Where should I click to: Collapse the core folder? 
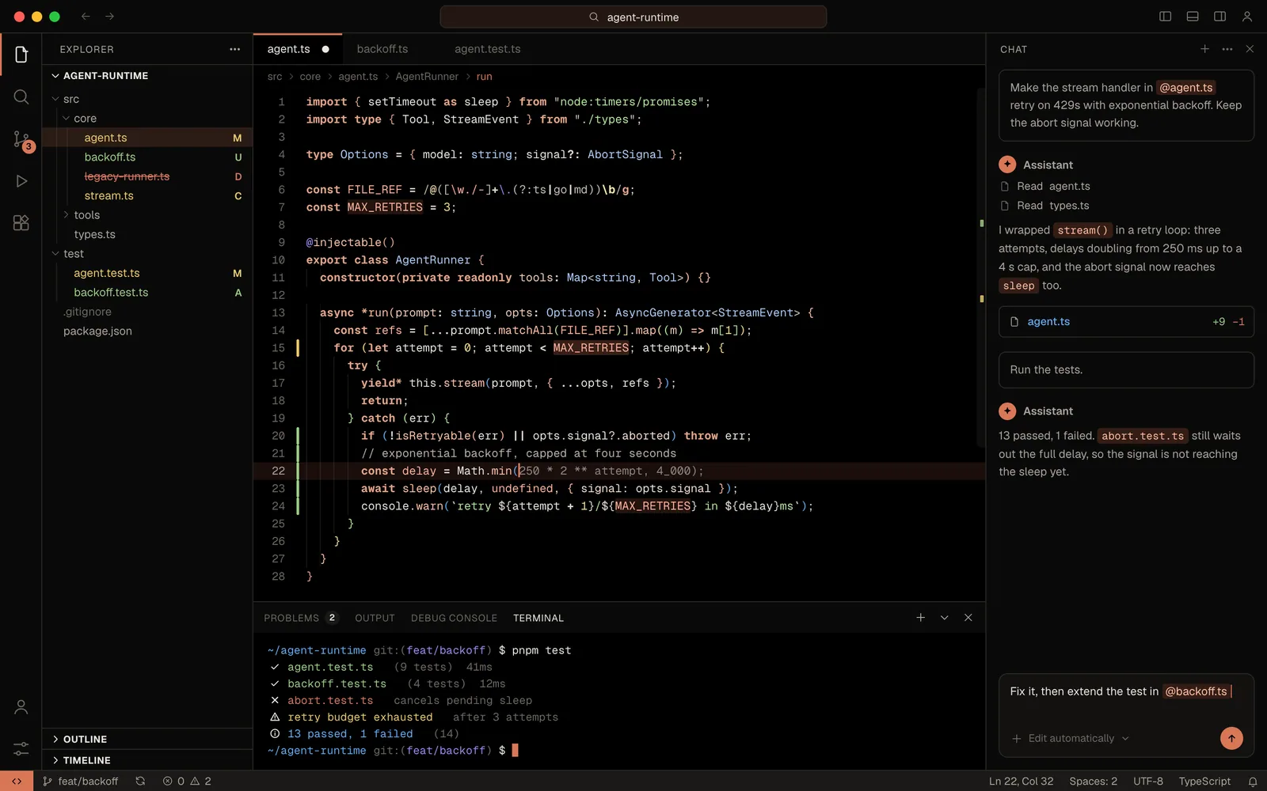click(147, 119)
